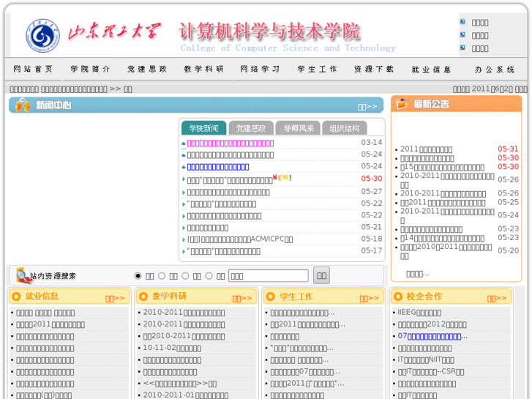Image resolution: width=532 pixels, height=399 pixels.
Task: Open the 2010-2011 announcement dated 05-24
Action: 447,216
